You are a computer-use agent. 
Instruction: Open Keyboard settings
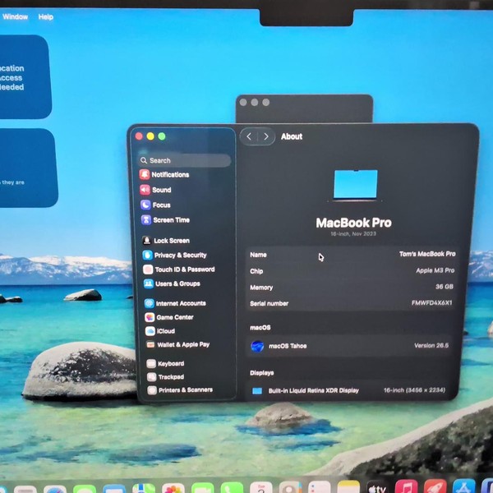click(x=165, y=364)
